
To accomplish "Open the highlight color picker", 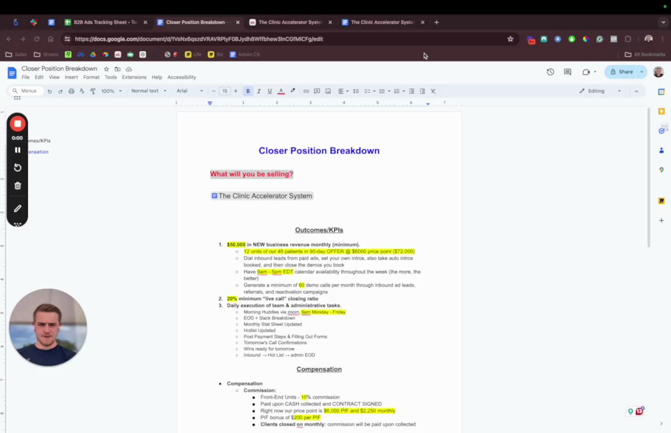I will pos(293,91).
